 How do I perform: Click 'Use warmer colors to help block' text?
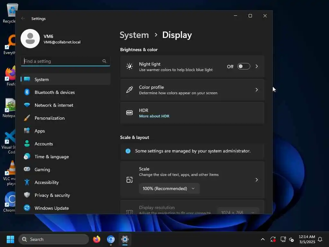[x=176, y=70]
